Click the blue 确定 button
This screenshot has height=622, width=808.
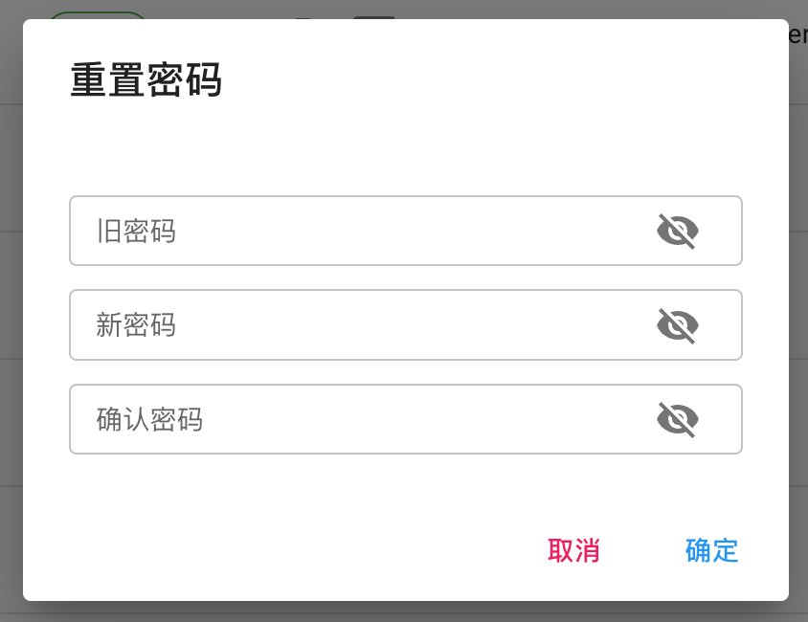(711, 550)
